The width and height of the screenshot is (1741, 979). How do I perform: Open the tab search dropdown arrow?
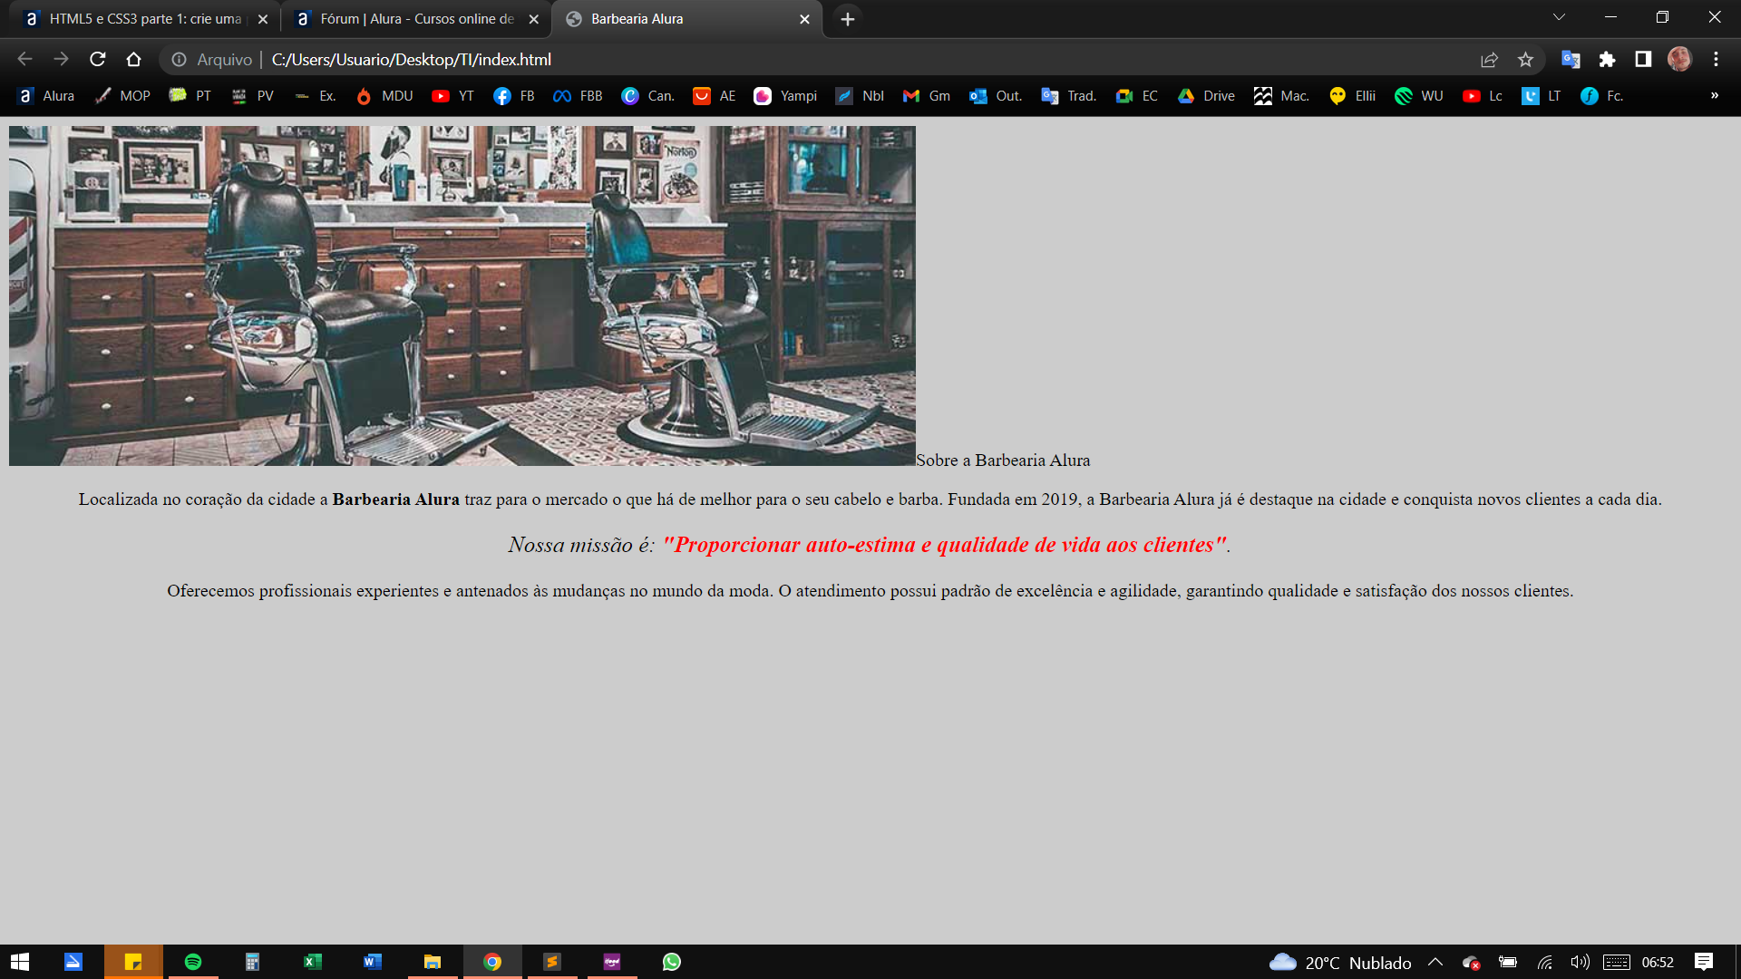[1559, 17]
